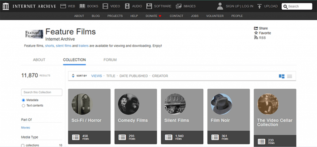The image size is (317, 147).
Task: Check the collections media type checkbox
Action: tap(23, 145)
